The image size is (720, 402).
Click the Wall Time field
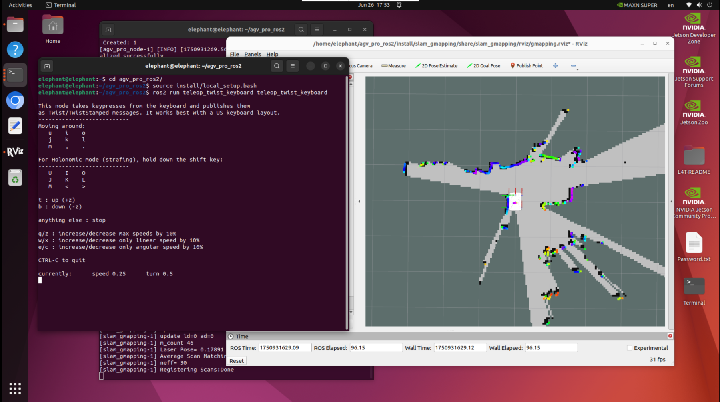460,348
